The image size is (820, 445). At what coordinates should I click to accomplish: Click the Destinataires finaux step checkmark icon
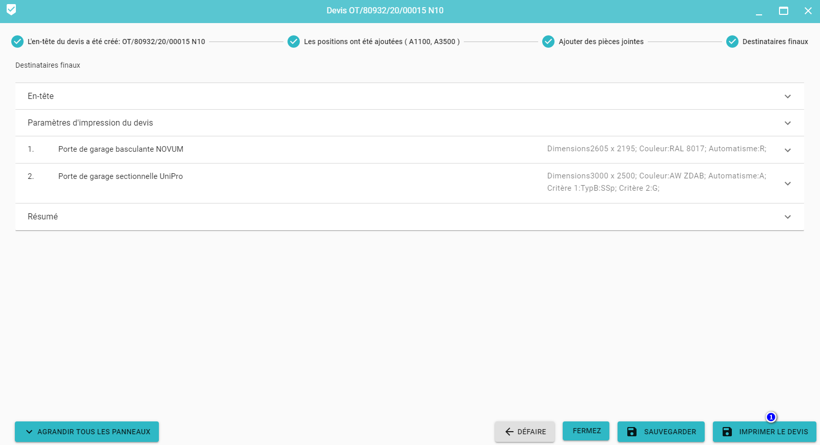[732, 42]
